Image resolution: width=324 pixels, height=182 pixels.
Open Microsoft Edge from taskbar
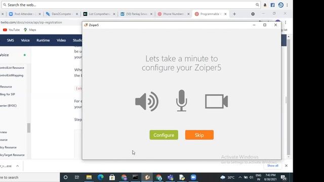[x=101, y=177]
